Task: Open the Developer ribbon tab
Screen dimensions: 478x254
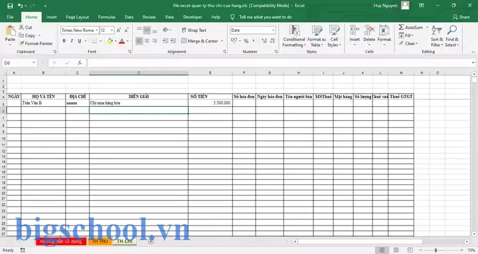Action: (193, 17)
